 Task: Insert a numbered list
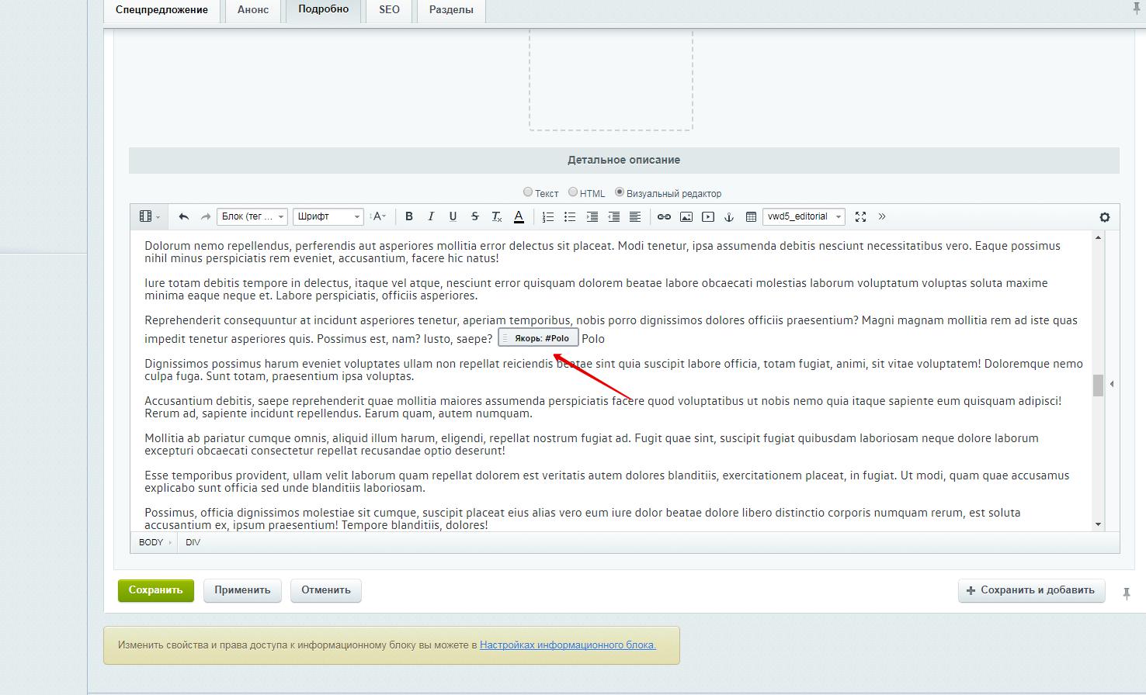point(547,216)
